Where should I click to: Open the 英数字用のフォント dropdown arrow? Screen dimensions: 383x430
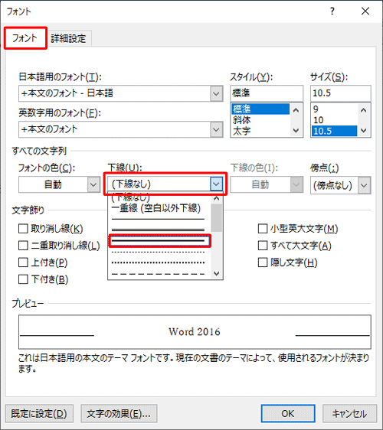[x=217, y=129]
